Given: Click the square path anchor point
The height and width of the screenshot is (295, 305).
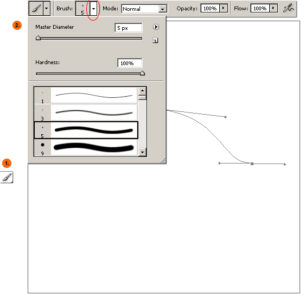Looking at the screenshot, I should click(x=252, y=164).
